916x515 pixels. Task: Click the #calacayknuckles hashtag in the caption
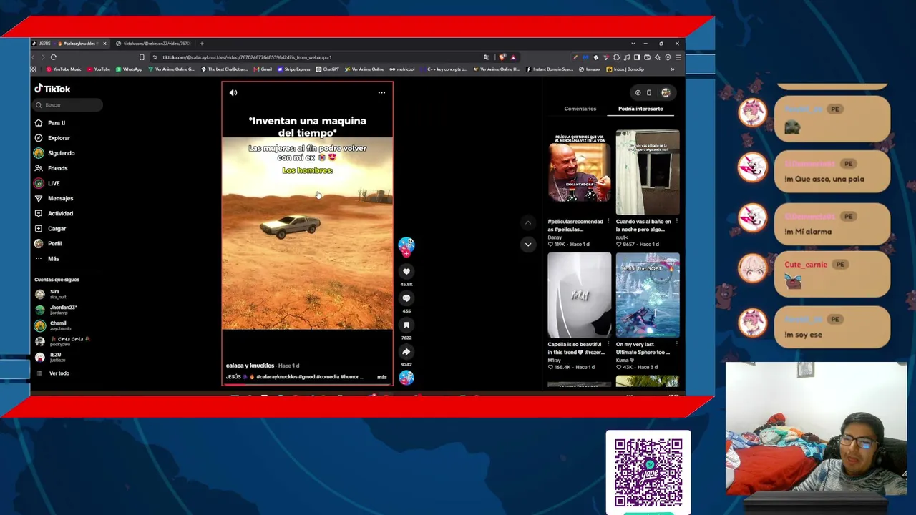click(276, 377)
